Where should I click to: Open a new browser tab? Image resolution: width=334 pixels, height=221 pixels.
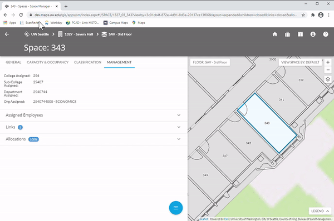click(66, 6)
